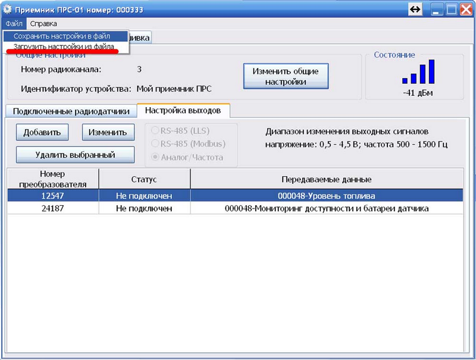
Task: Switch to Подключенные радиодатчики tab
Action: 71,111
